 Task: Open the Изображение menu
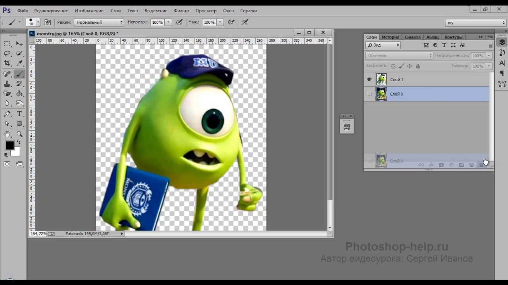click(89, 11)
